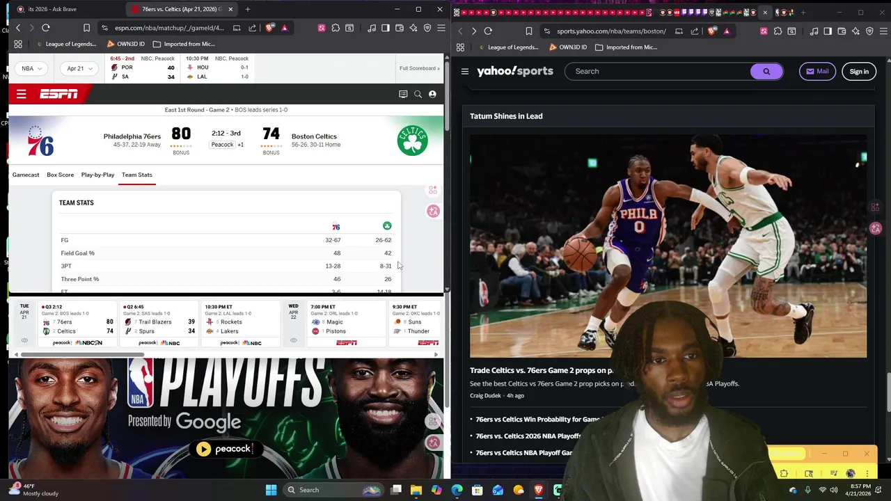
Task: Open extensions puzzle icon in ESPN window
Action: [336, 28]
